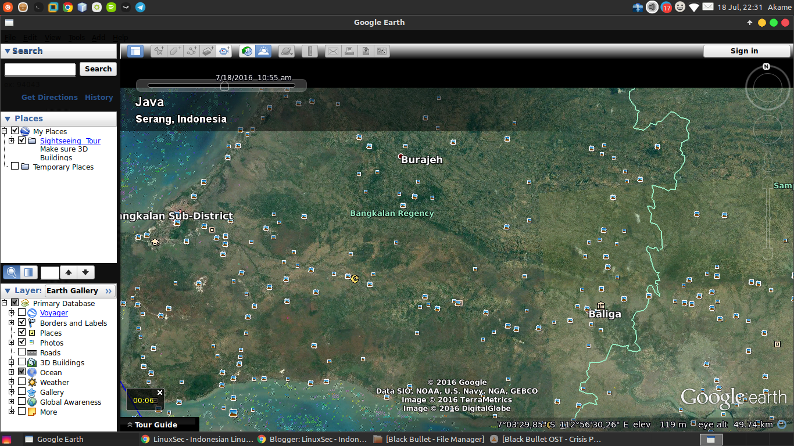Open the Help menu
Screen dimensions: 794x446
(120, 38)
